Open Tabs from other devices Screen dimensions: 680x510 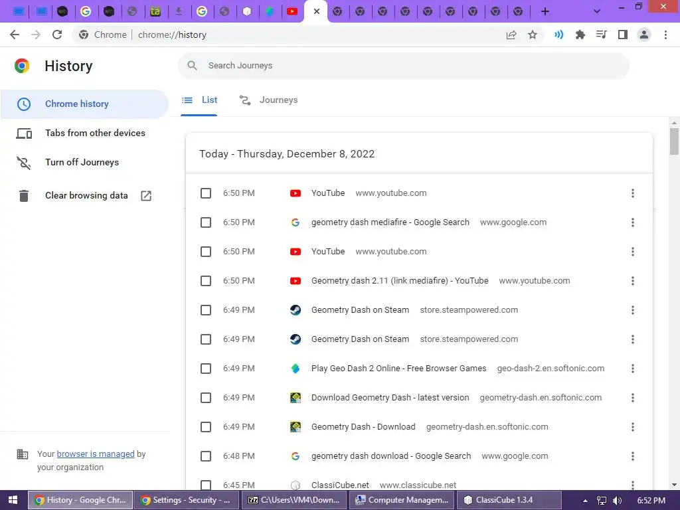(x=84, y=133)
